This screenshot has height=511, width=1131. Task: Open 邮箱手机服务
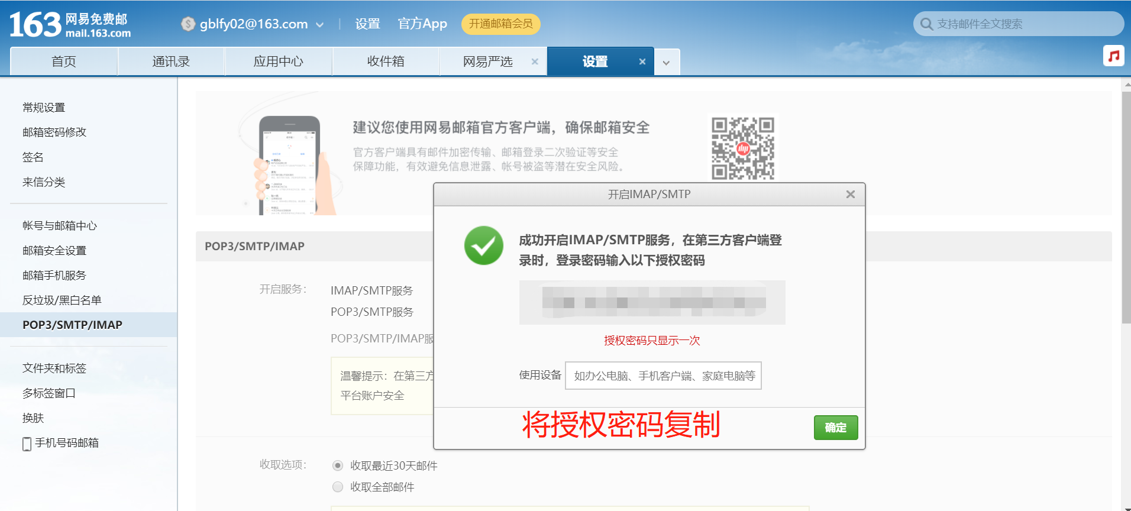[x=54, y=276]
